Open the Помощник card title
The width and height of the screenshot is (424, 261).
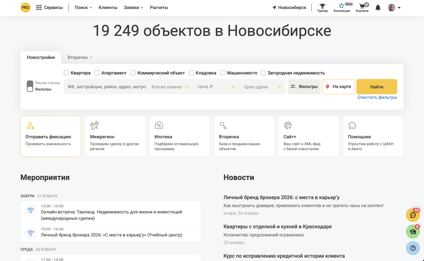359,137
